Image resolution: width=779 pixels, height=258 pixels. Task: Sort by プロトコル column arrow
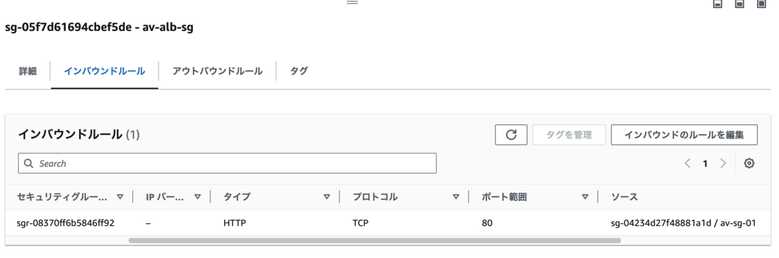[456, 197]
